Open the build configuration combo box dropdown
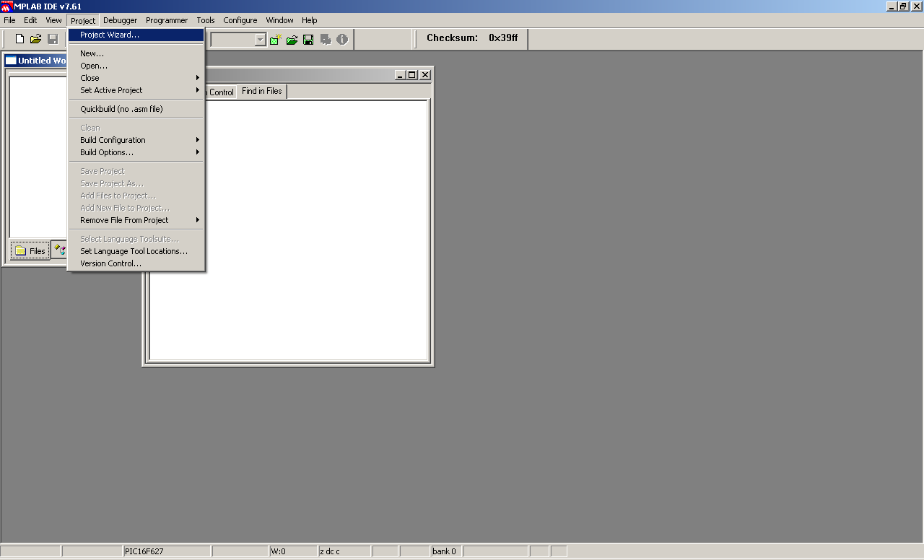This screenshot has height=560, width=924. coord(261,40)
